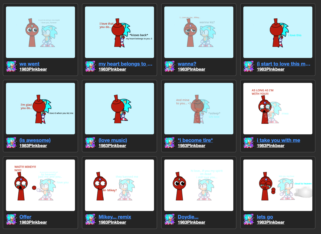Click the 'Mikey... remix' title link

click(115, 217)
